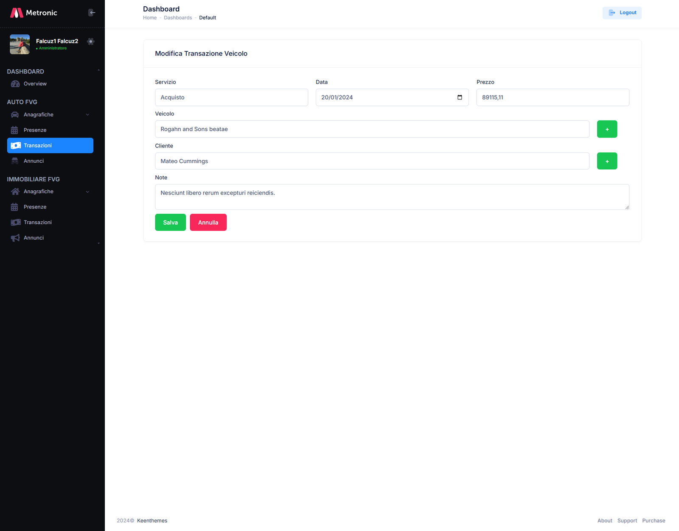
Task: Click the user profile avatar photo
Action: pyautogui.click(x=20, y=44)
